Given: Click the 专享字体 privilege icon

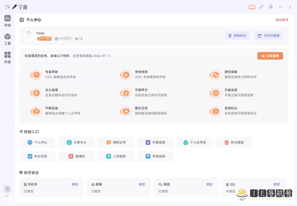Looking at the screenshot, I should tap(36, 75).
